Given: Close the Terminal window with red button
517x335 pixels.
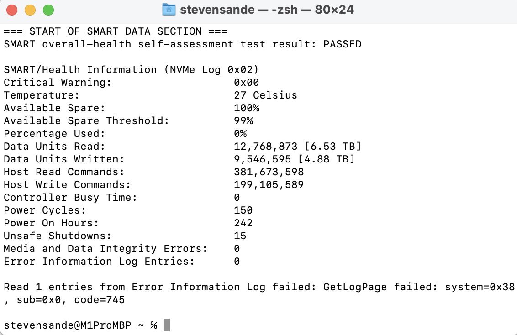Looking at the screenshot, I should tap(12, 10).
